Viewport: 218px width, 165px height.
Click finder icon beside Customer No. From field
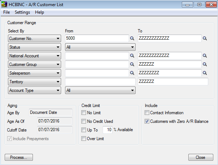click(x=132, y=39)
